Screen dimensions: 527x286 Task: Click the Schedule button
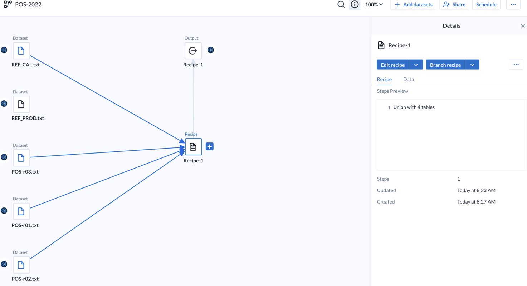coord(486,5)
